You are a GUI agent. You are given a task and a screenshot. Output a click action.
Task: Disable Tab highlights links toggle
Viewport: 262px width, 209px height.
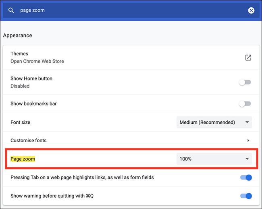pos(246,177)
